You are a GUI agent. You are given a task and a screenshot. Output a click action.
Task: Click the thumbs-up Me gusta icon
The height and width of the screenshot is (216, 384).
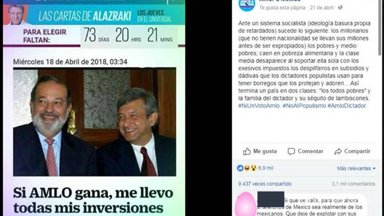(246, 151)
